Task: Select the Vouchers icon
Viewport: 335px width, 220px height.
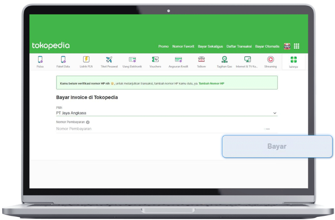Action: point(155,59)
